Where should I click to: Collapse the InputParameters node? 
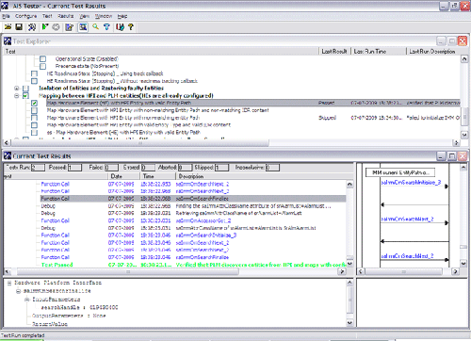27,300
